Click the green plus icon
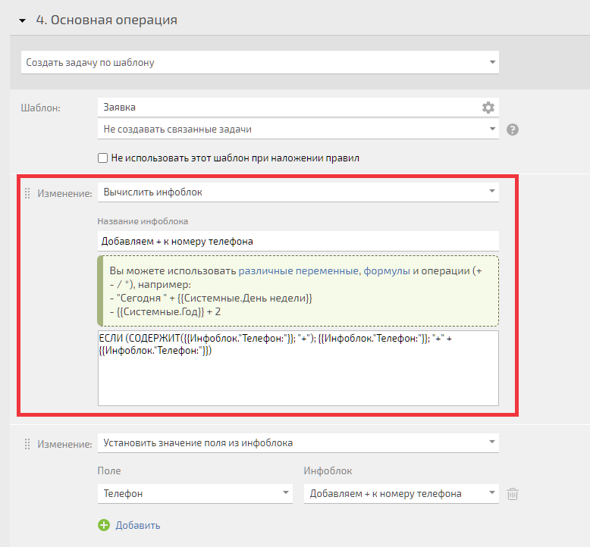 [x=104, y=525]
